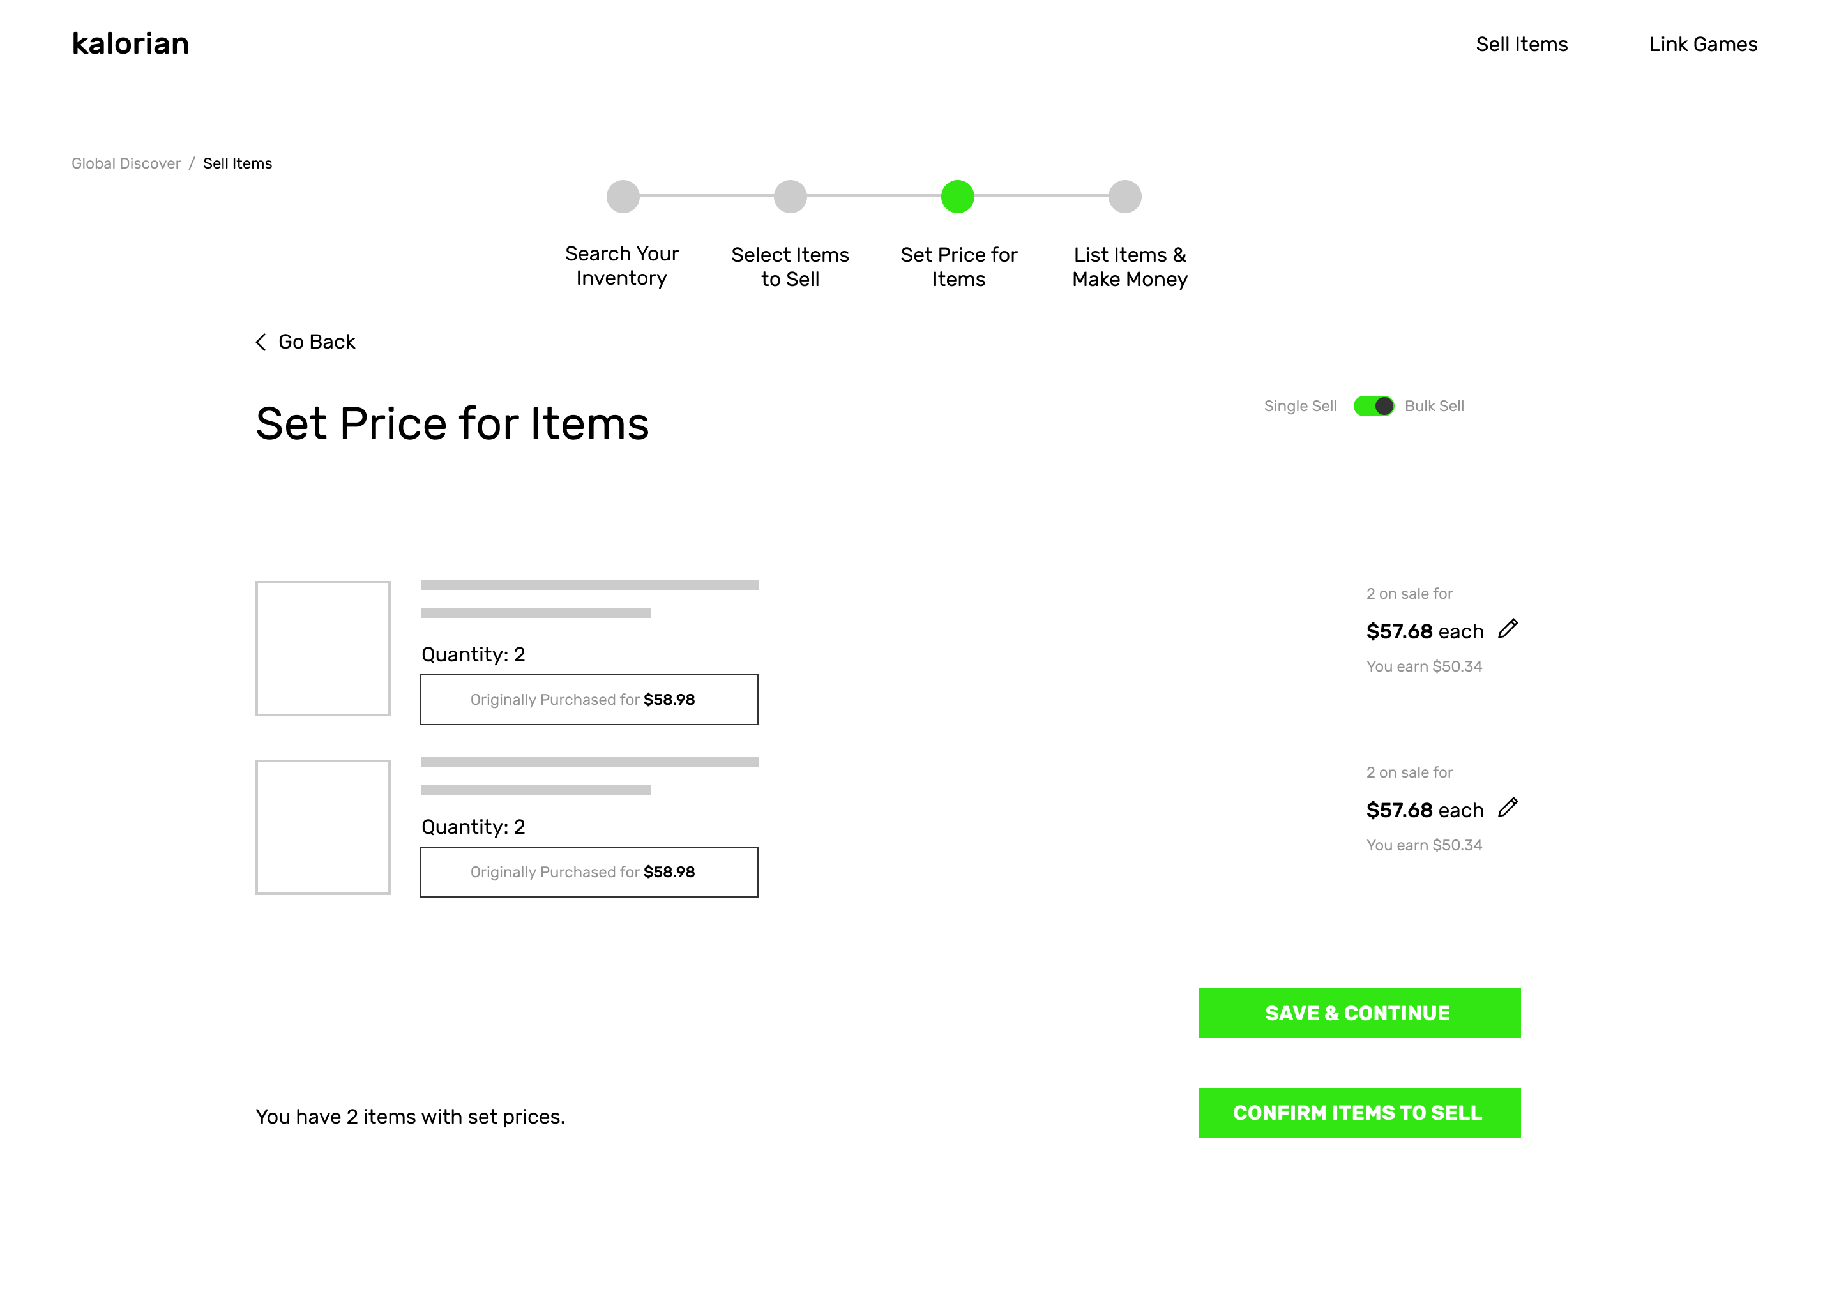Toggle the Single Sell / Bulk Sell switch
The width and height of the screenshot is (1839, 1310).
tap(1372, 406)
